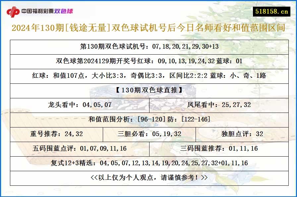297x197 pixels.
Task: Expand the 三胆必看 cell
Action: coord(148,134)
